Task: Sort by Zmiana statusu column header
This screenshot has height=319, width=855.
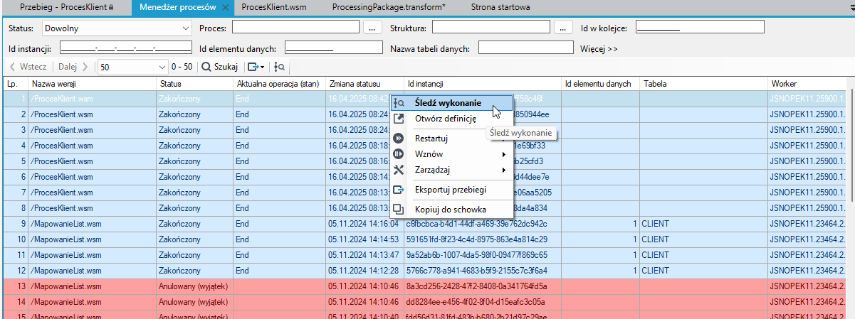Action: click(x=364, y=83)
